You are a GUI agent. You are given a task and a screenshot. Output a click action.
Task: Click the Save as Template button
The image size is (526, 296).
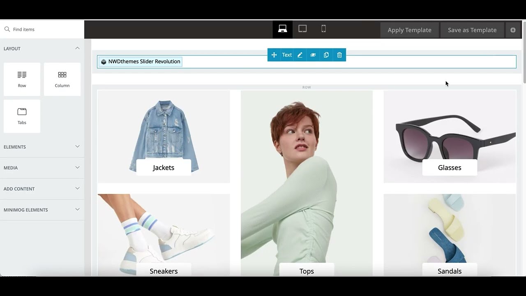click(x=472, y=30)
